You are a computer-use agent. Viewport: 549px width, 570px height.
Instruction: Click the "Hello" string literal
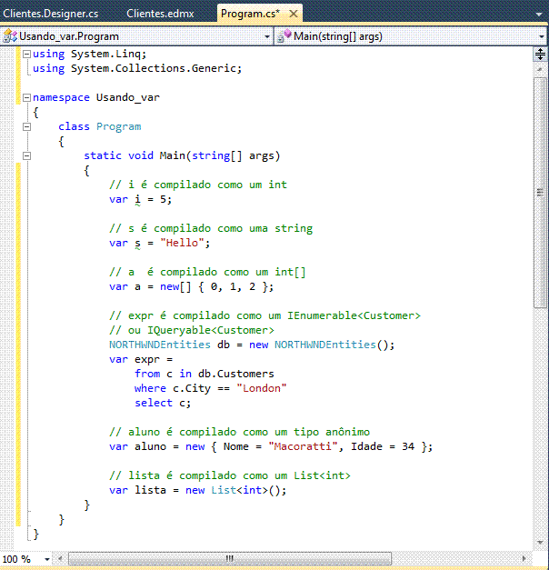coord(182,244)
